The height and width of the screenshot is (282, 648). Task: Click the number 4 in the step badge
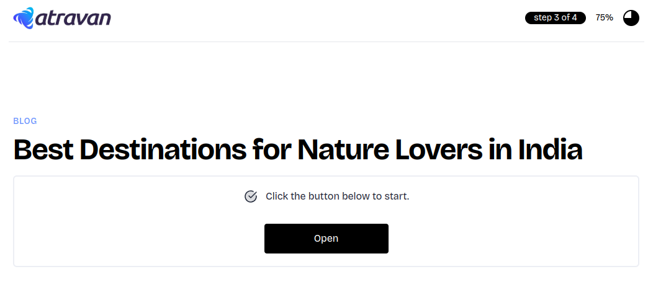pyautogui.click(x=574, y=18)
